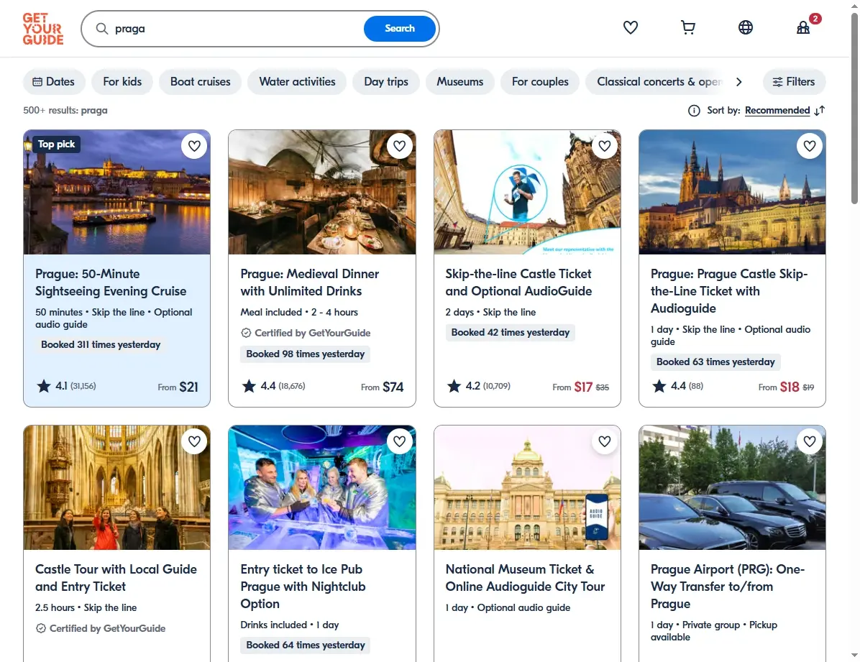This screenshot has width=860, height=662.
Task: Click the evening cruise river photo
Action: (x=116, y=192)
